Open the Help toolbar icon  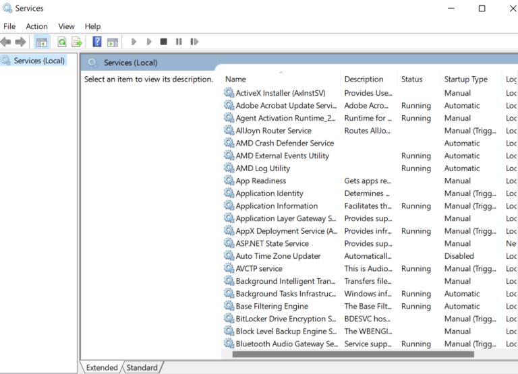coord(97,42)
